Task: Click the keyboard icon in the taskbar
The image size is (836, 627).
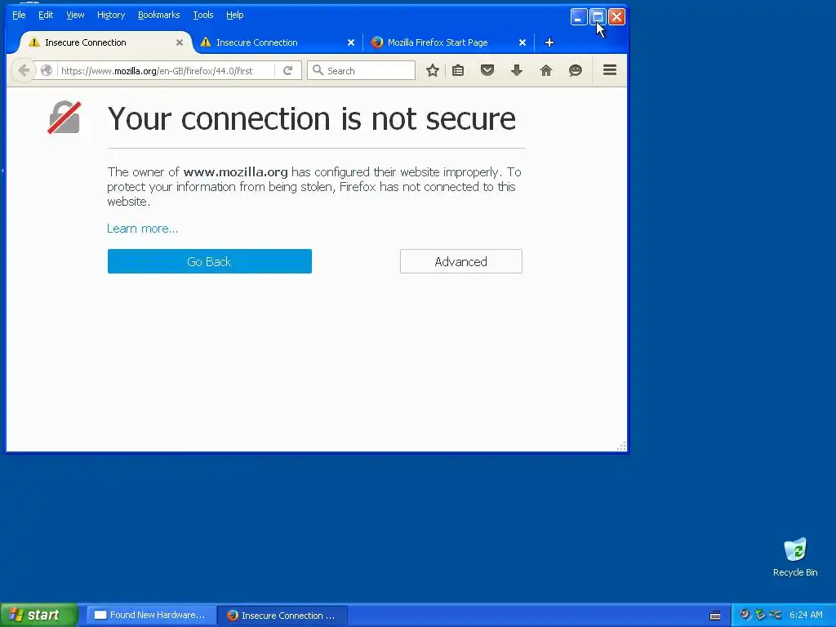Action: coord(715,616)
